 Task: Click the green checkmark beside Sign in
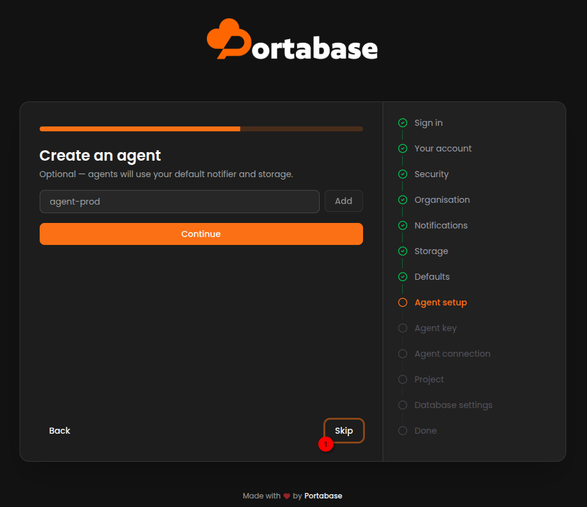click(403, 123)
